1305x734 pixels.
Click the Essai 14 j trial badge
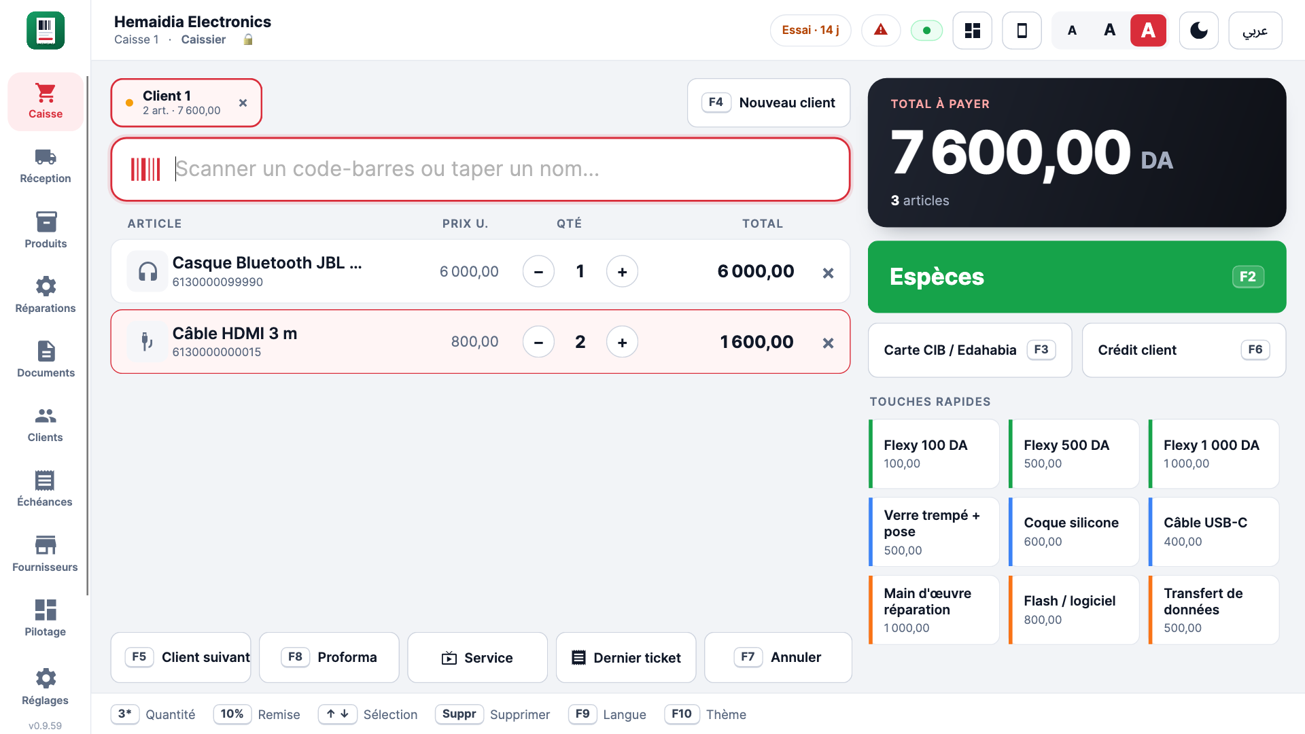pos(810,31)
